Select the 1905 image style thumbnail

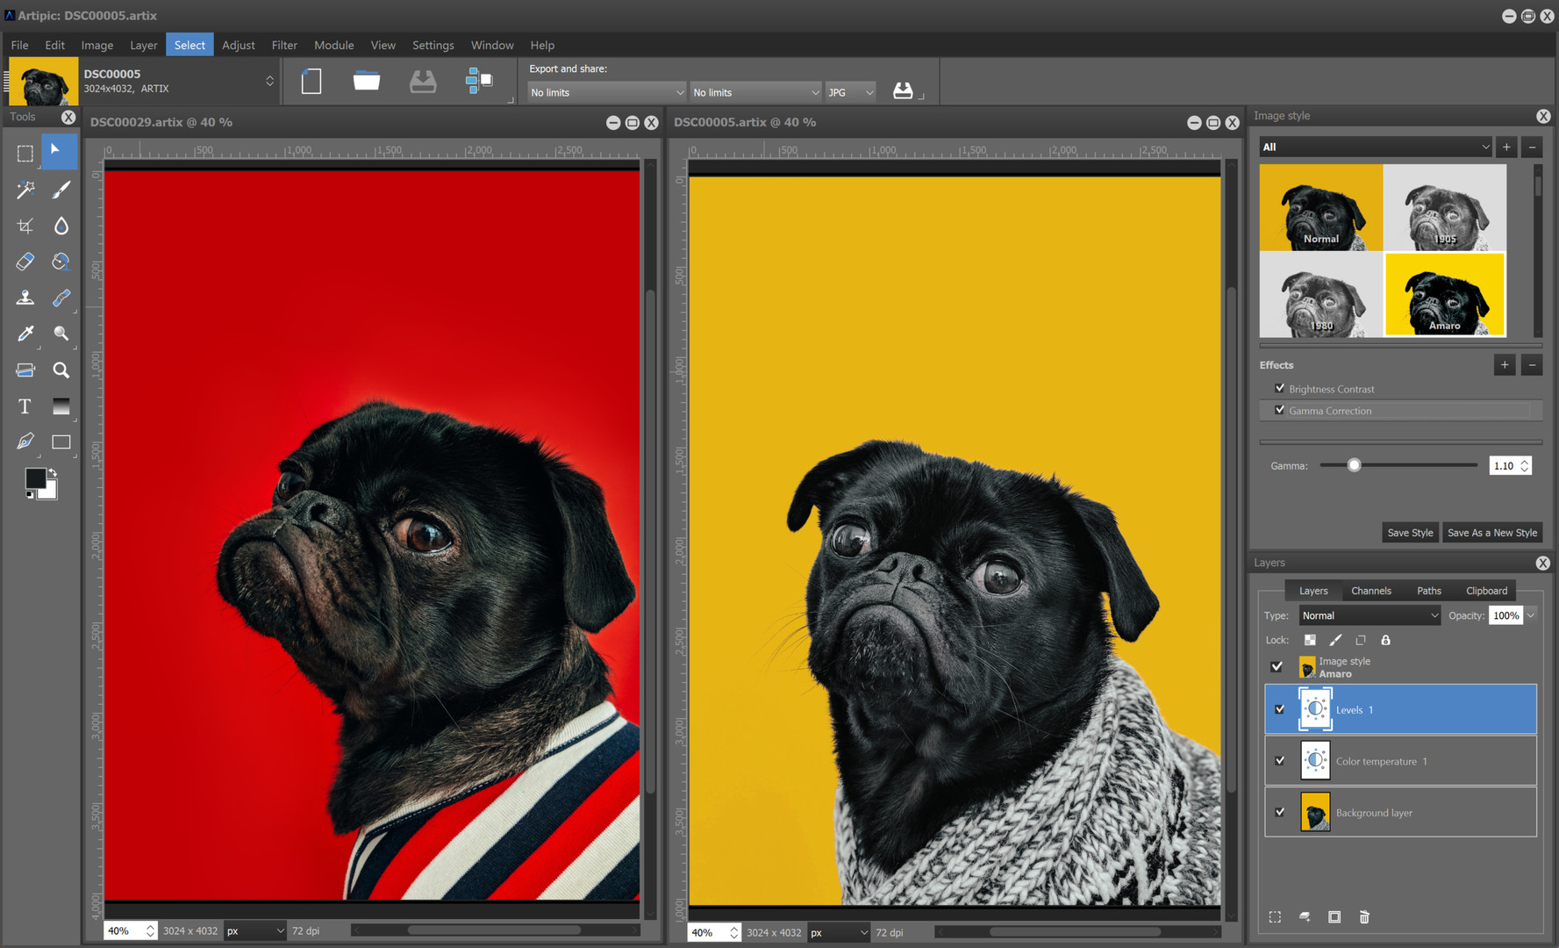coord(1445,207)
